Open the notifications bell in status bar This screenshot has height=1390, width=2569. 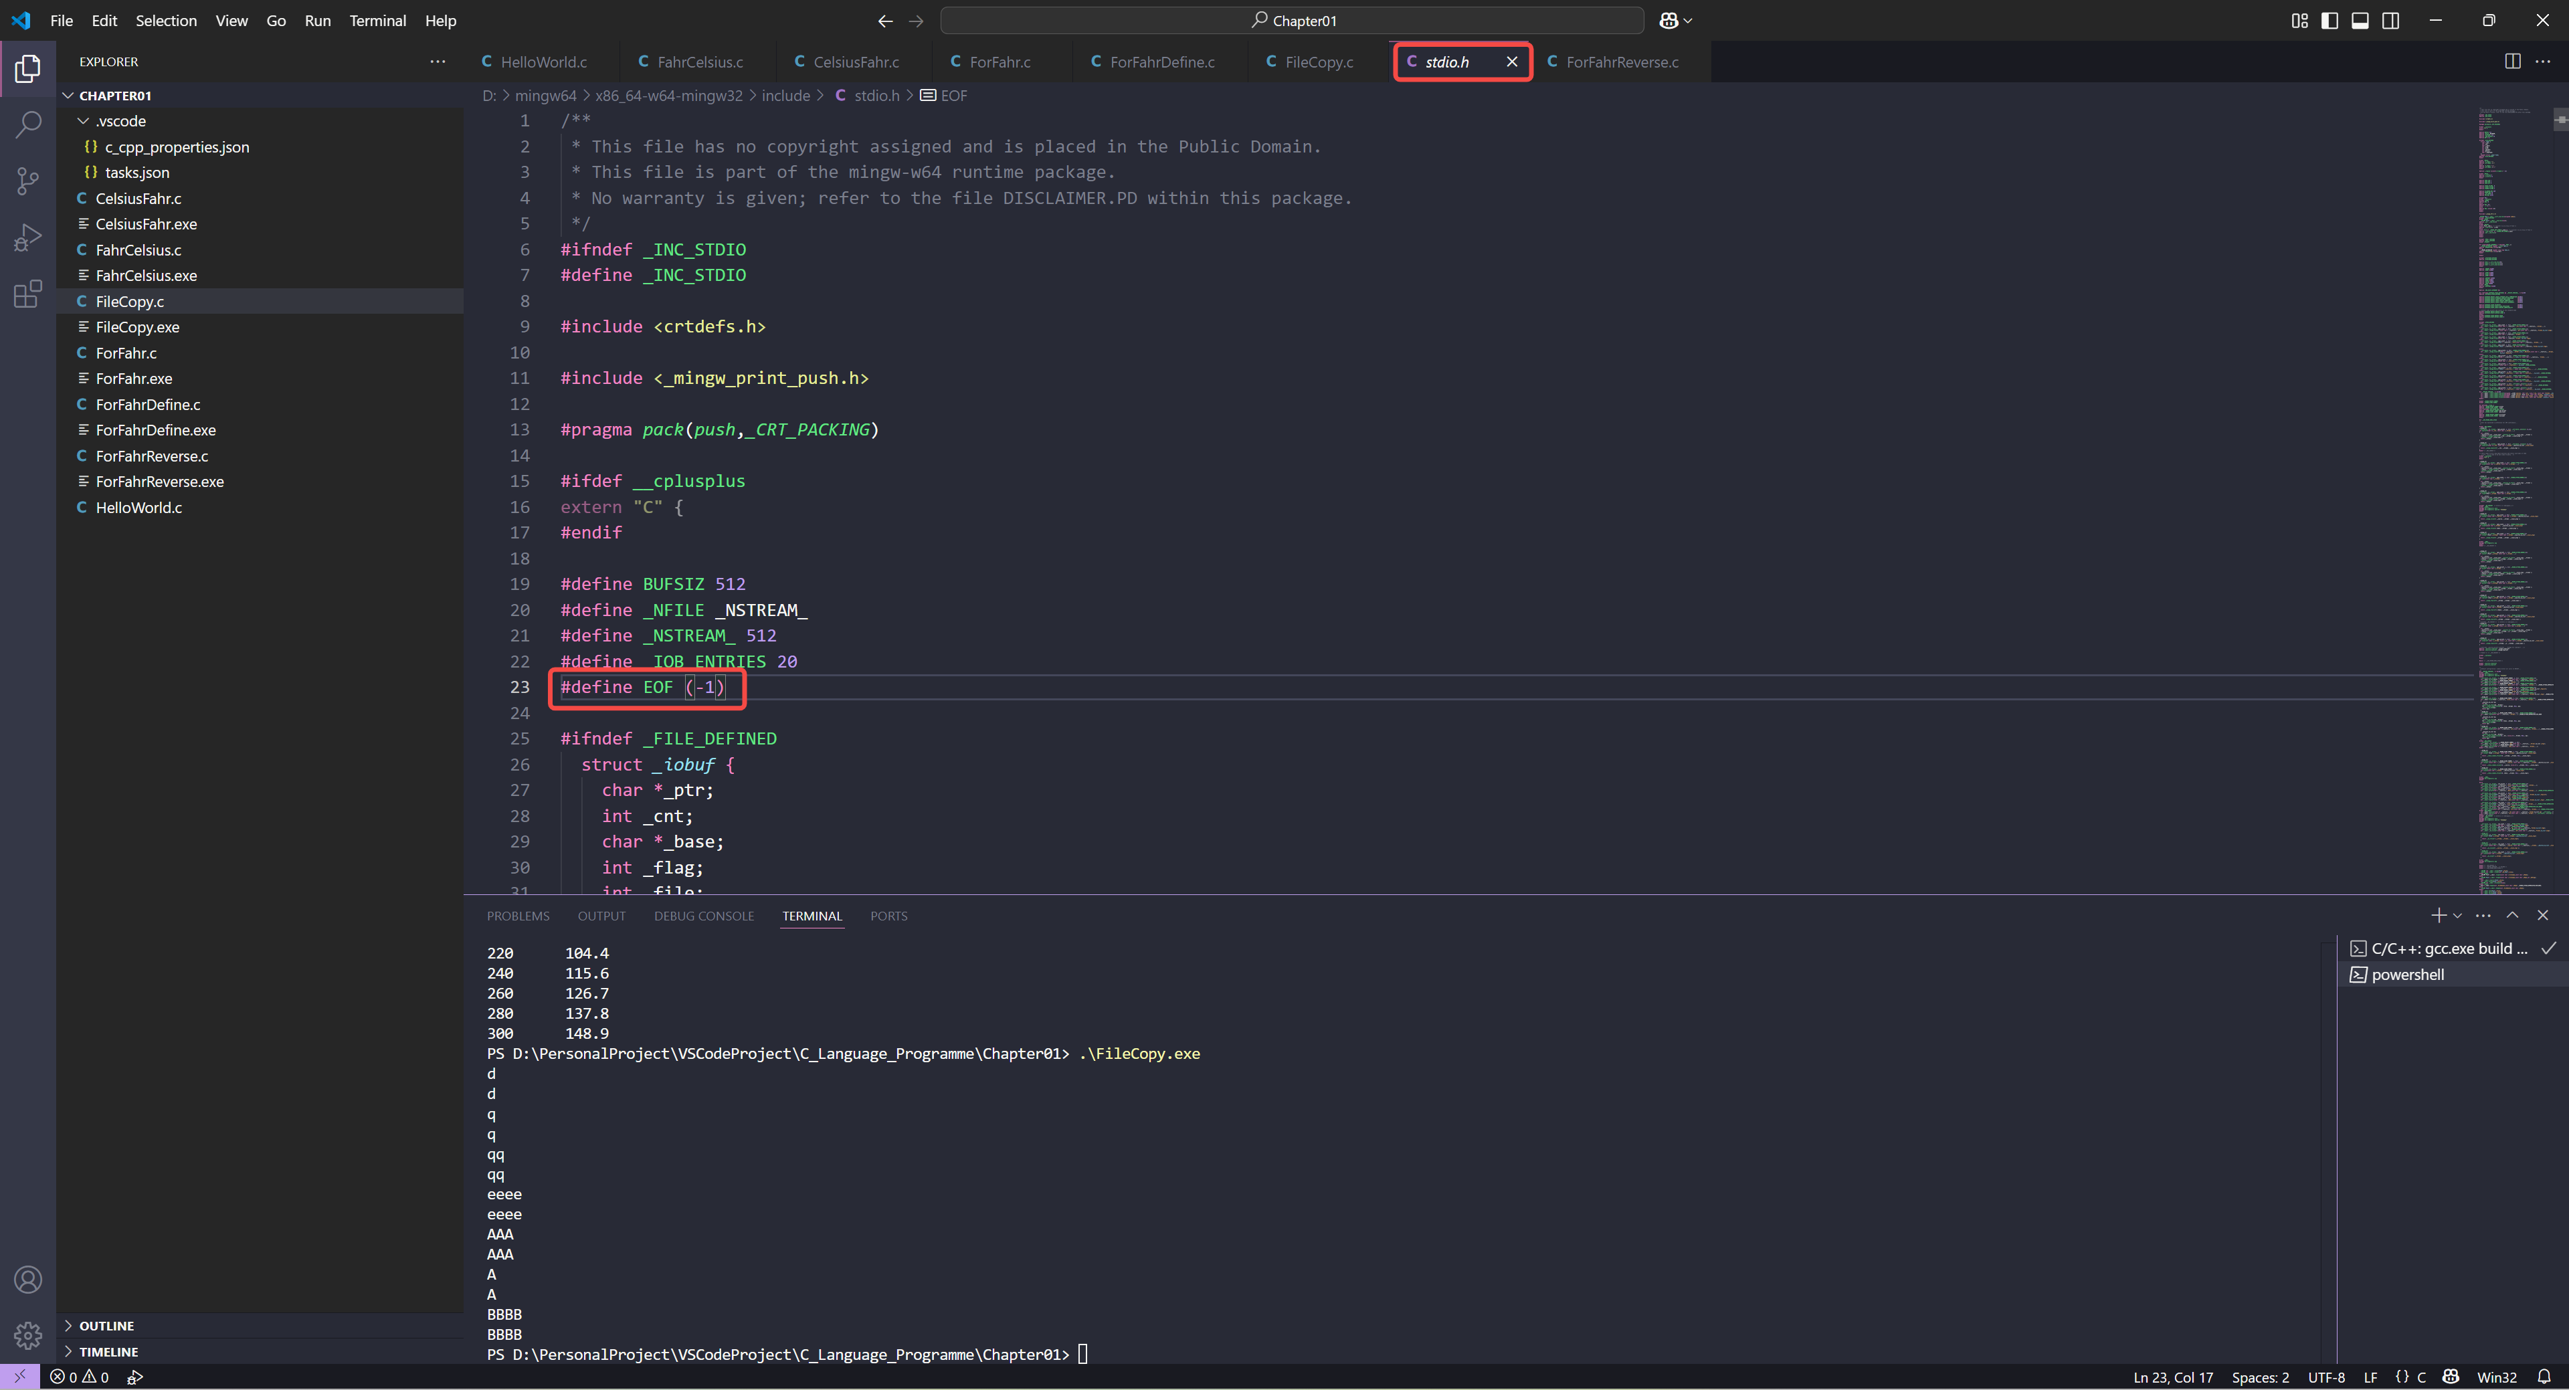coord(2544,1377)
